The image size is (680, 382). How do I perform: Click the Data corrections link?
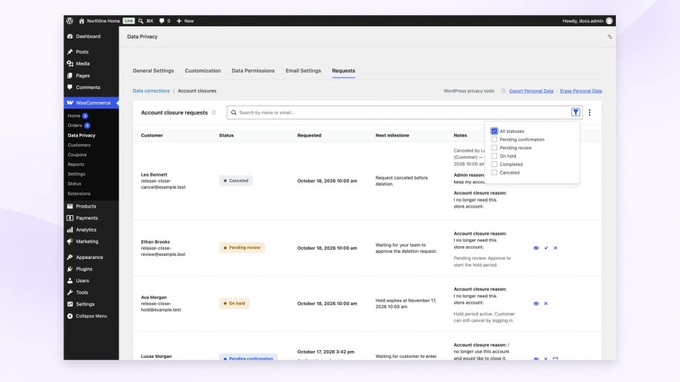point(151,91)
